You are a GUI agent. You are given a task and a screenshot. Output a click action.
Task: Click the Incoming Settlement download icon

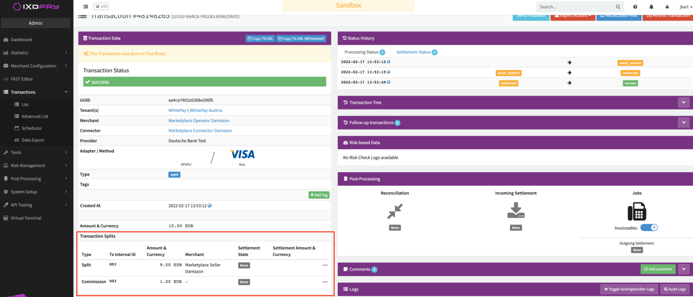click(x=515, y=211)
